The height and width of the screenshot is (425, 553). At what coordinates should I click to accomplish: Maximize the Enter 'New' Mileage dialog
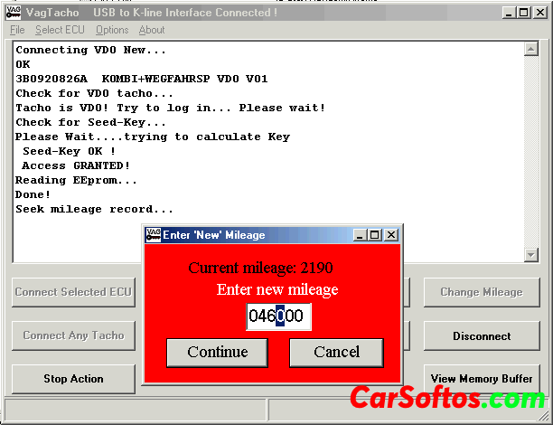click(376, 235)
